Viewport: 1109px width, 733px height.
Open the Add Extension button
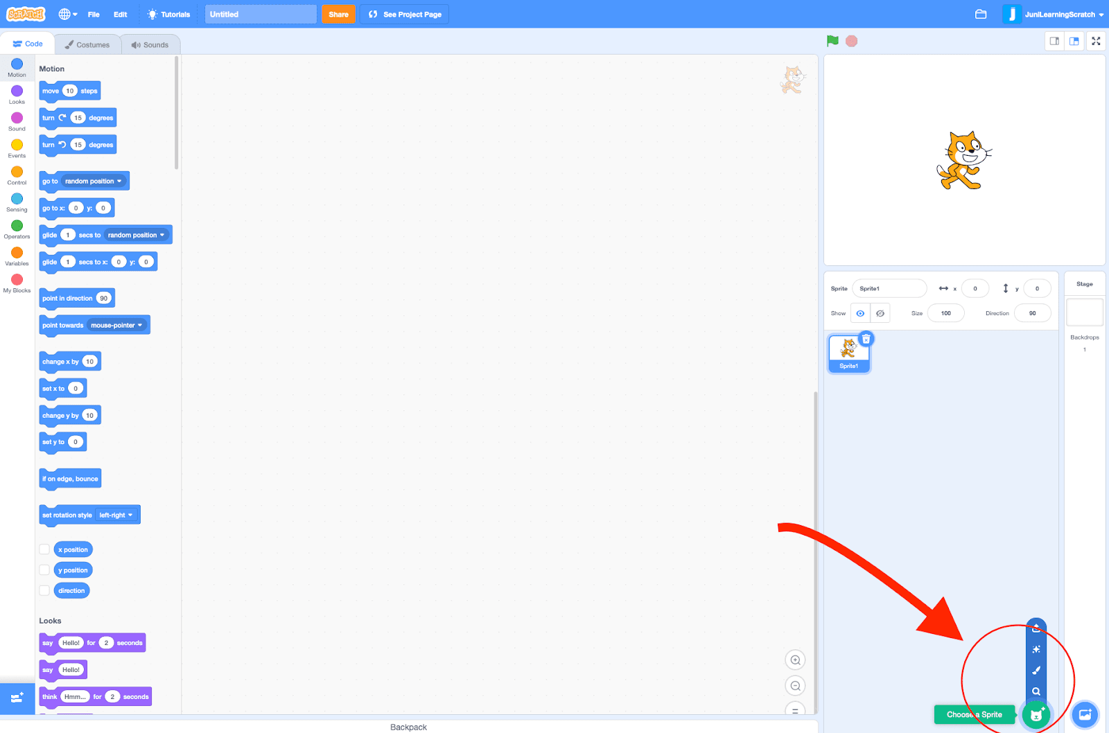click(x=17, y=697)
